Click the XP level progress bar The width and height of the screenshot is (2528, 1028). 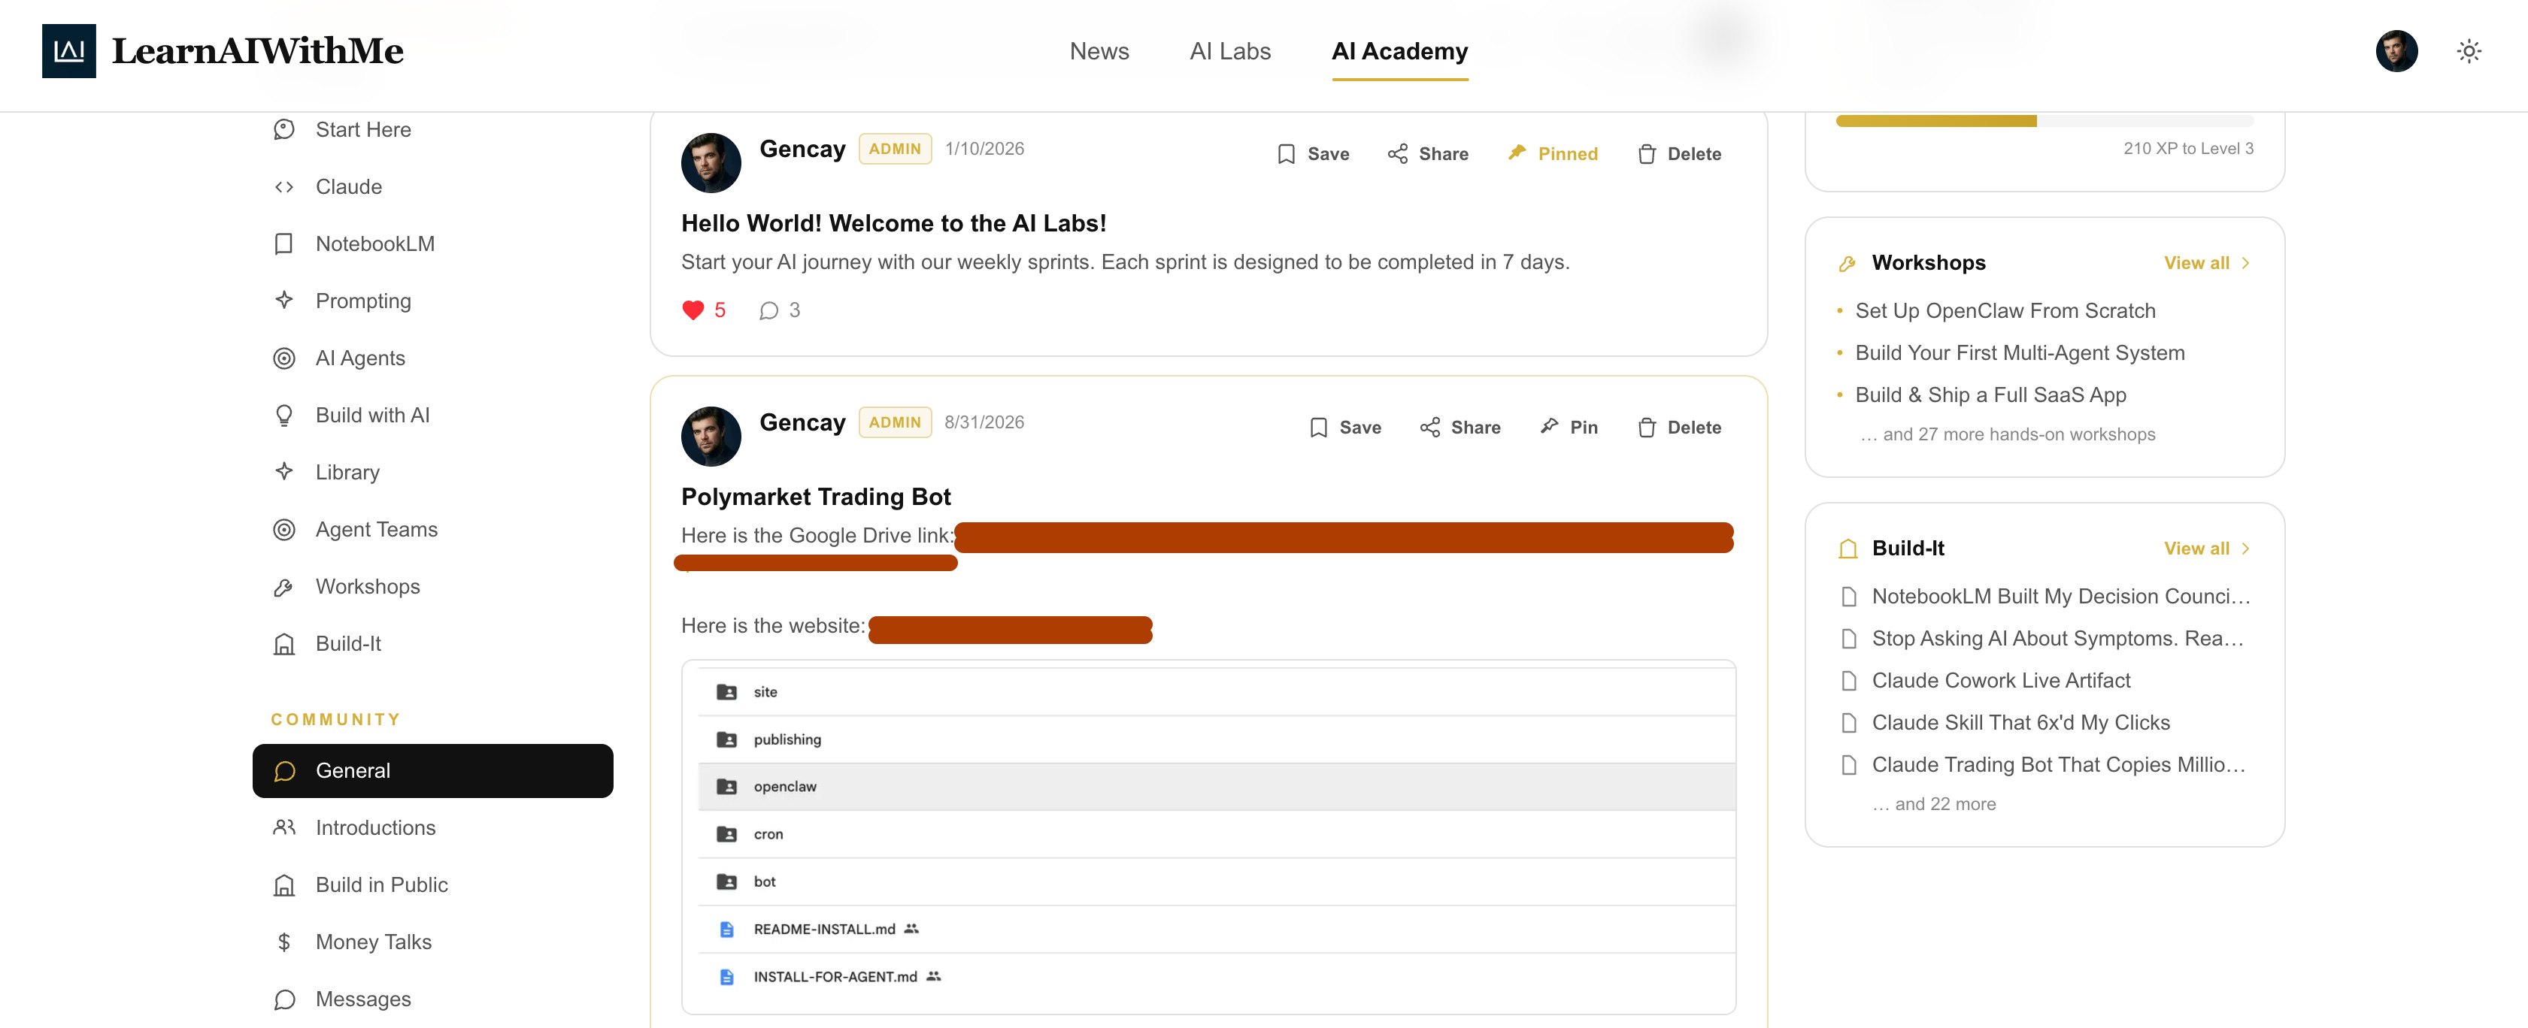coord(2045,121)
